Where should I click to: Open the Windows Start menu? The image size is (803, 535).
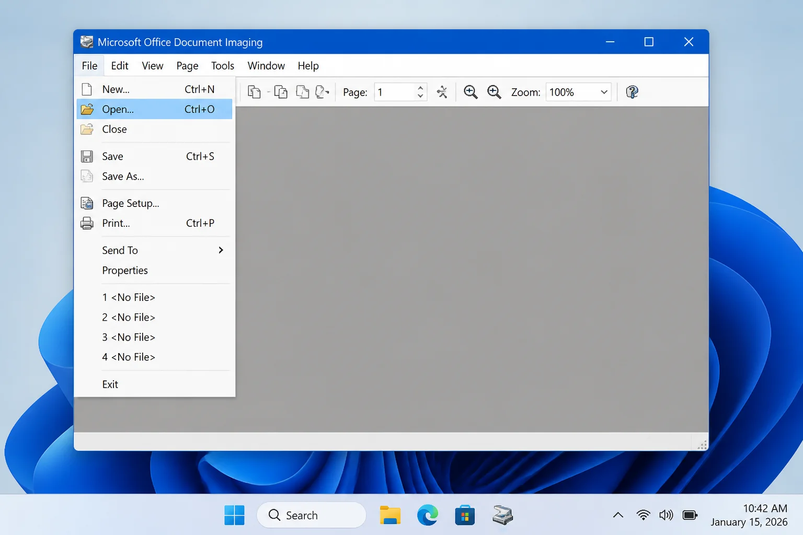pos(234,515)
